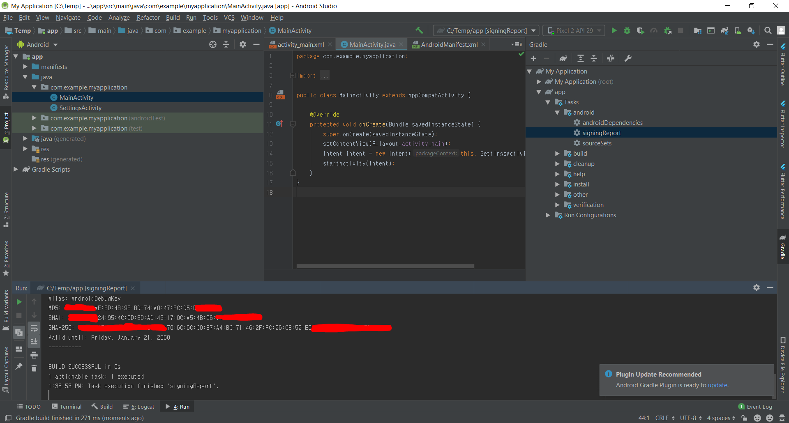Image resolution: width=789 pixels, height=423 pixels.
Task: Expand the res folder
Action: (x=25, y=149)
